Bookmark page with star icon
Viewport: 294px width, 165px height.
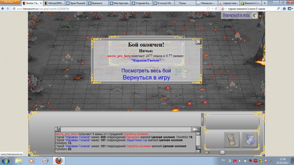click(x=208, y=8)
